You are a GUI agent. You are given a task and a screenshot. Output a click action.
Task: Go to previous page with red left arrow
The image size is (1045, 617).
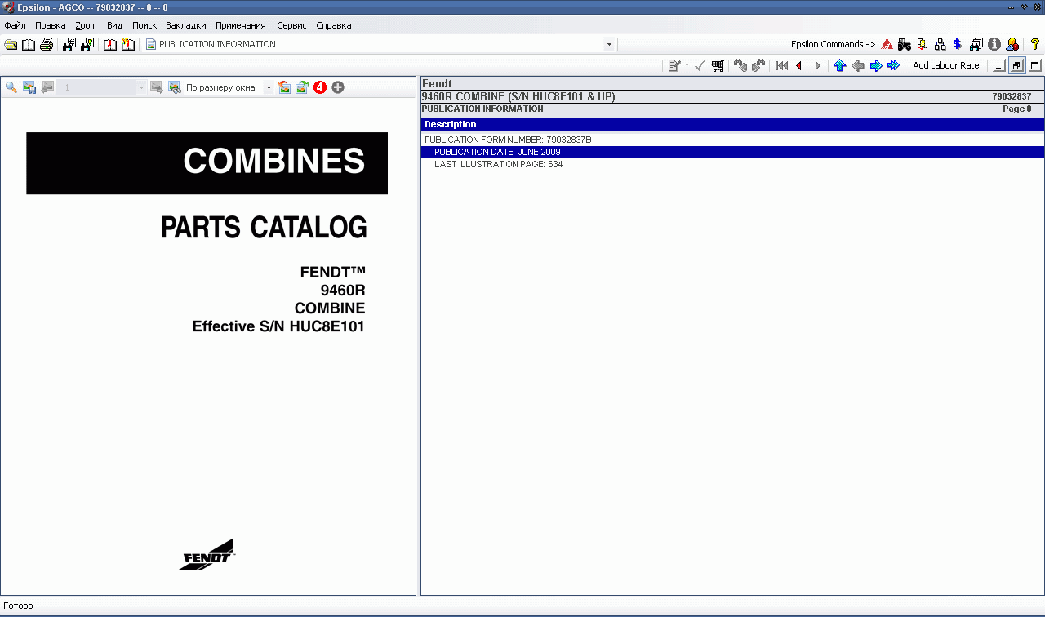[x=798, y=65]
